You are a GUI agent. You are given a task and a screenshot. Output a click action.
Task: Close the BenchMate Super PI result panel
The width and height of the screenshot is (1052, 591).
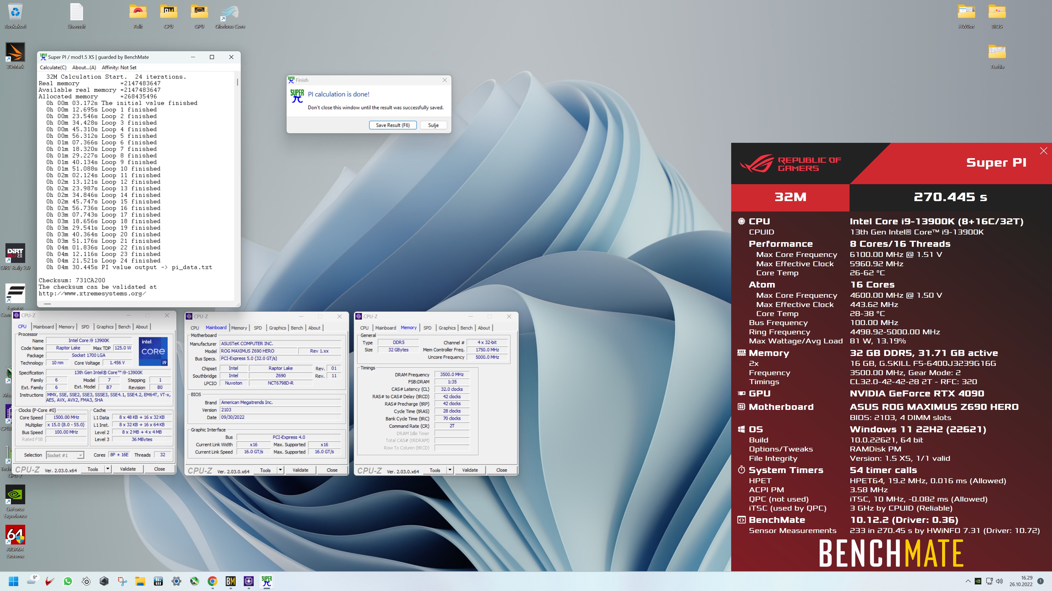click(1044, 151)
